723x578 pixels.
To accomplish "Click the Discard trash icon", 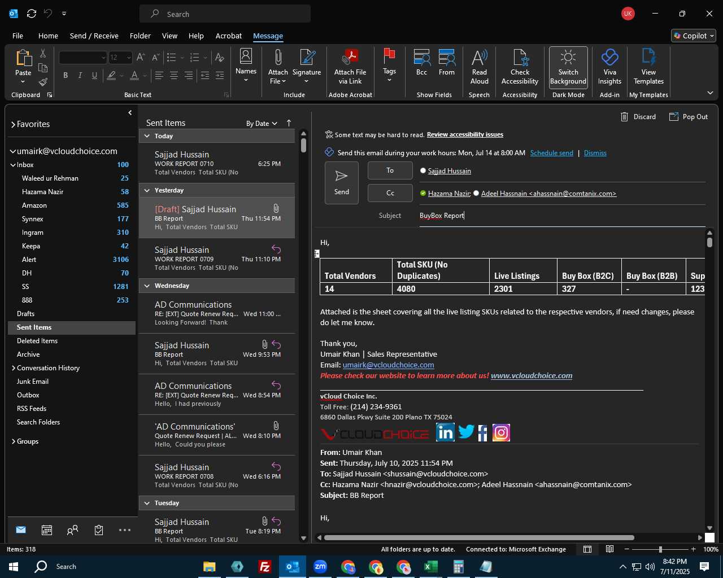I will coord(625,117).
